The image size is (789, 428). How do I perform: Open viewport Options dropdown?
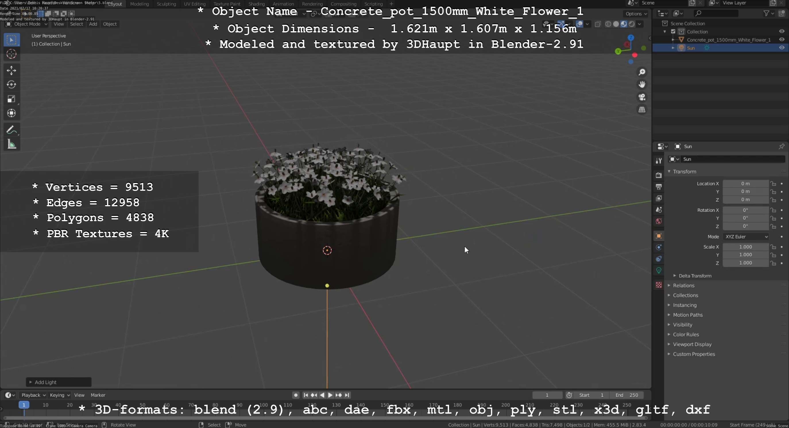click(636, 14)
